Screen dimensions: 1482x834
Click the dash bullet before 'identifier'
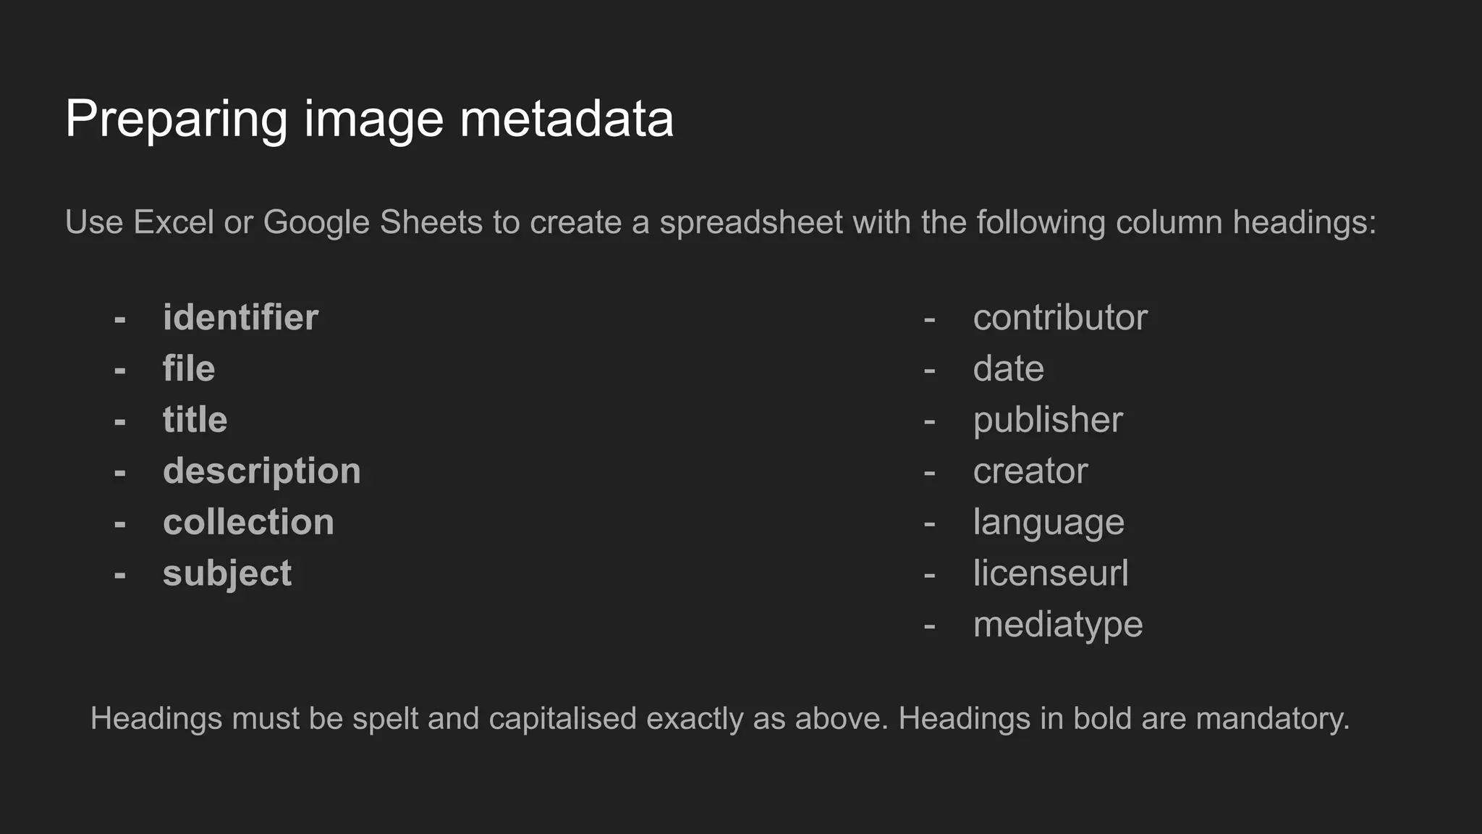tap(120, 319)
